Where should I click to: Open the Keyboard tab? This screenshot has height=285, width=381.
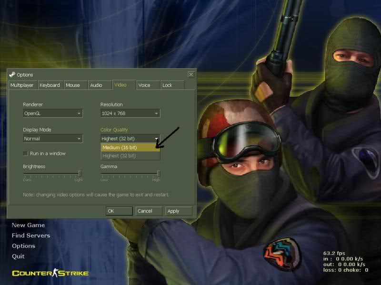(50, 85)
